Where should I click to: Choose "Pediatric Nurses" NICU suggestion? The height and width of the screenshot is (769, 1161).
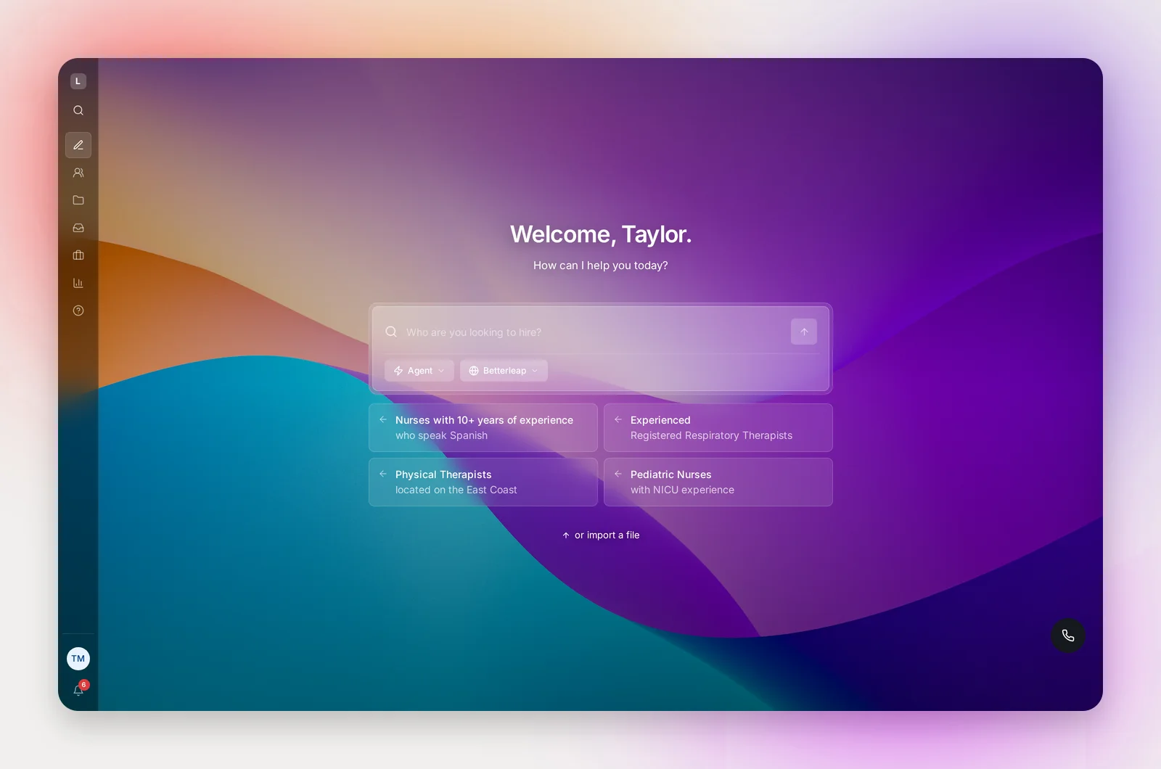(x=718, y=482)
